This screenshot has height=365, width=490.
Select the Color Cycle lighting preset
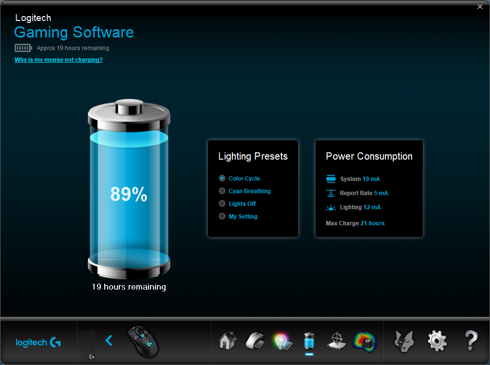point(240,178)
